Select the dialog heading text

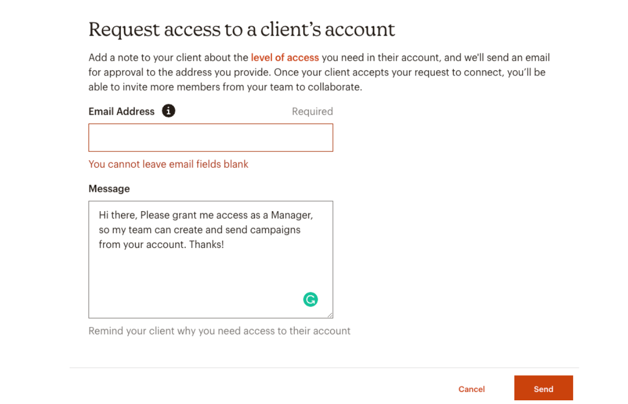(242, 29)
